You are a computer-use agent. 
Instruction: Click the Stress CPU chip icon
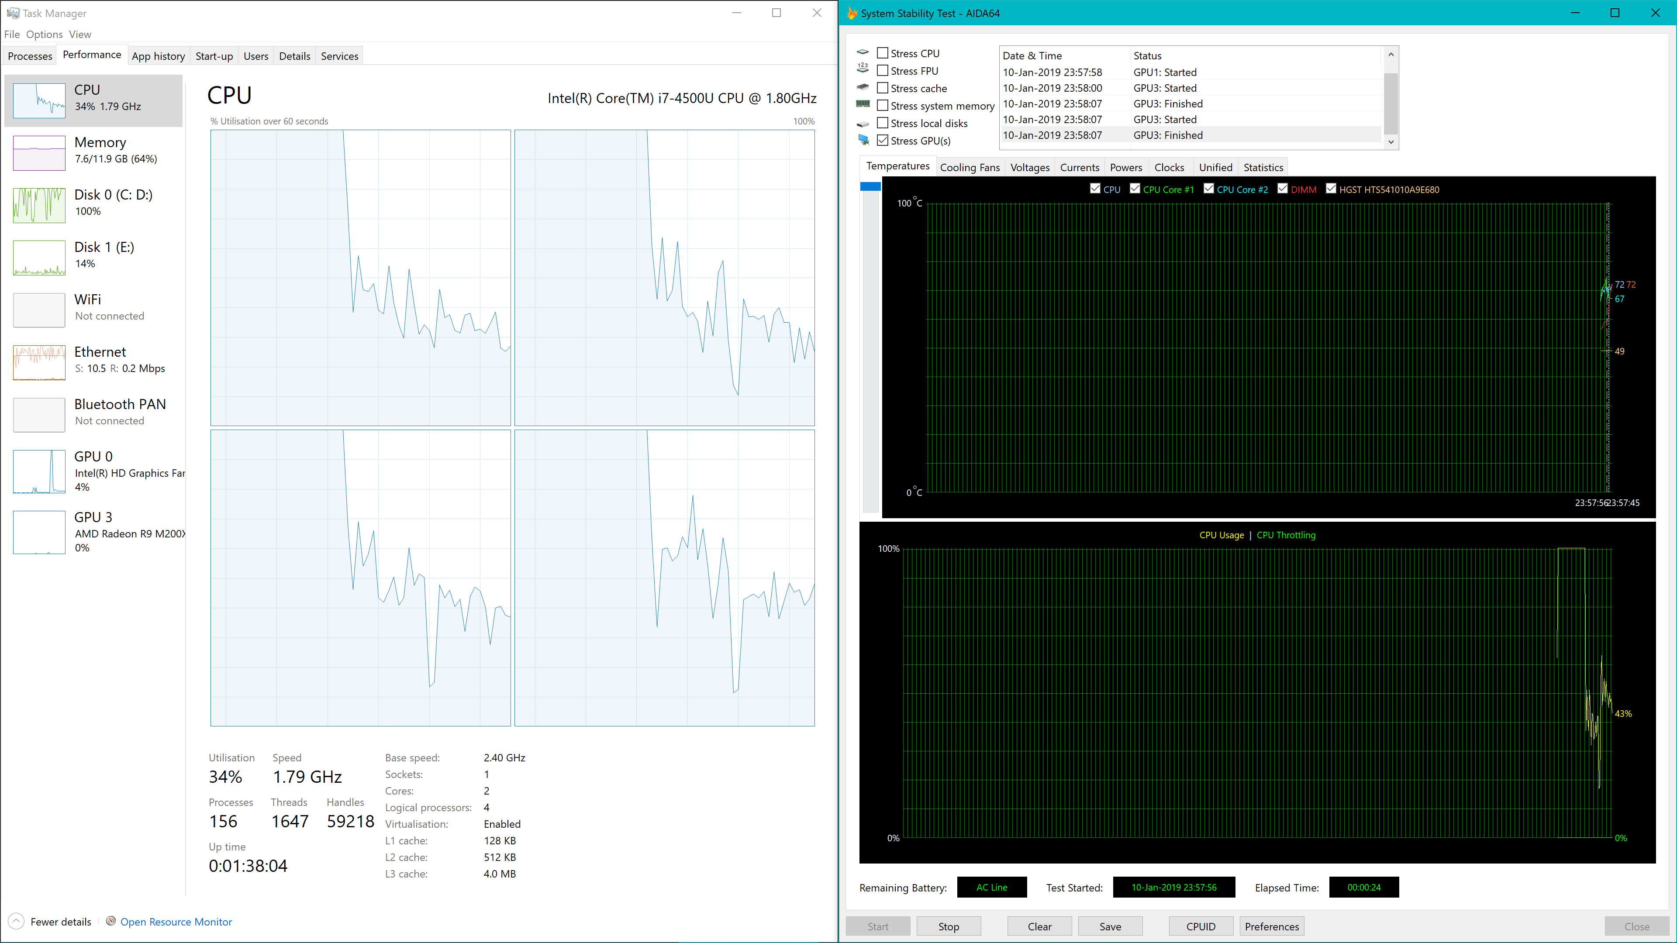(863, 53)
